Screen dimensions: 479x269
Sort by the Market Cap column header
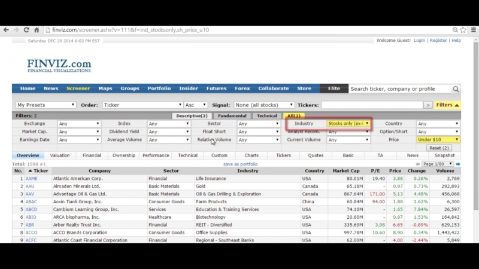pyautogui.click(x=346, y=171)
